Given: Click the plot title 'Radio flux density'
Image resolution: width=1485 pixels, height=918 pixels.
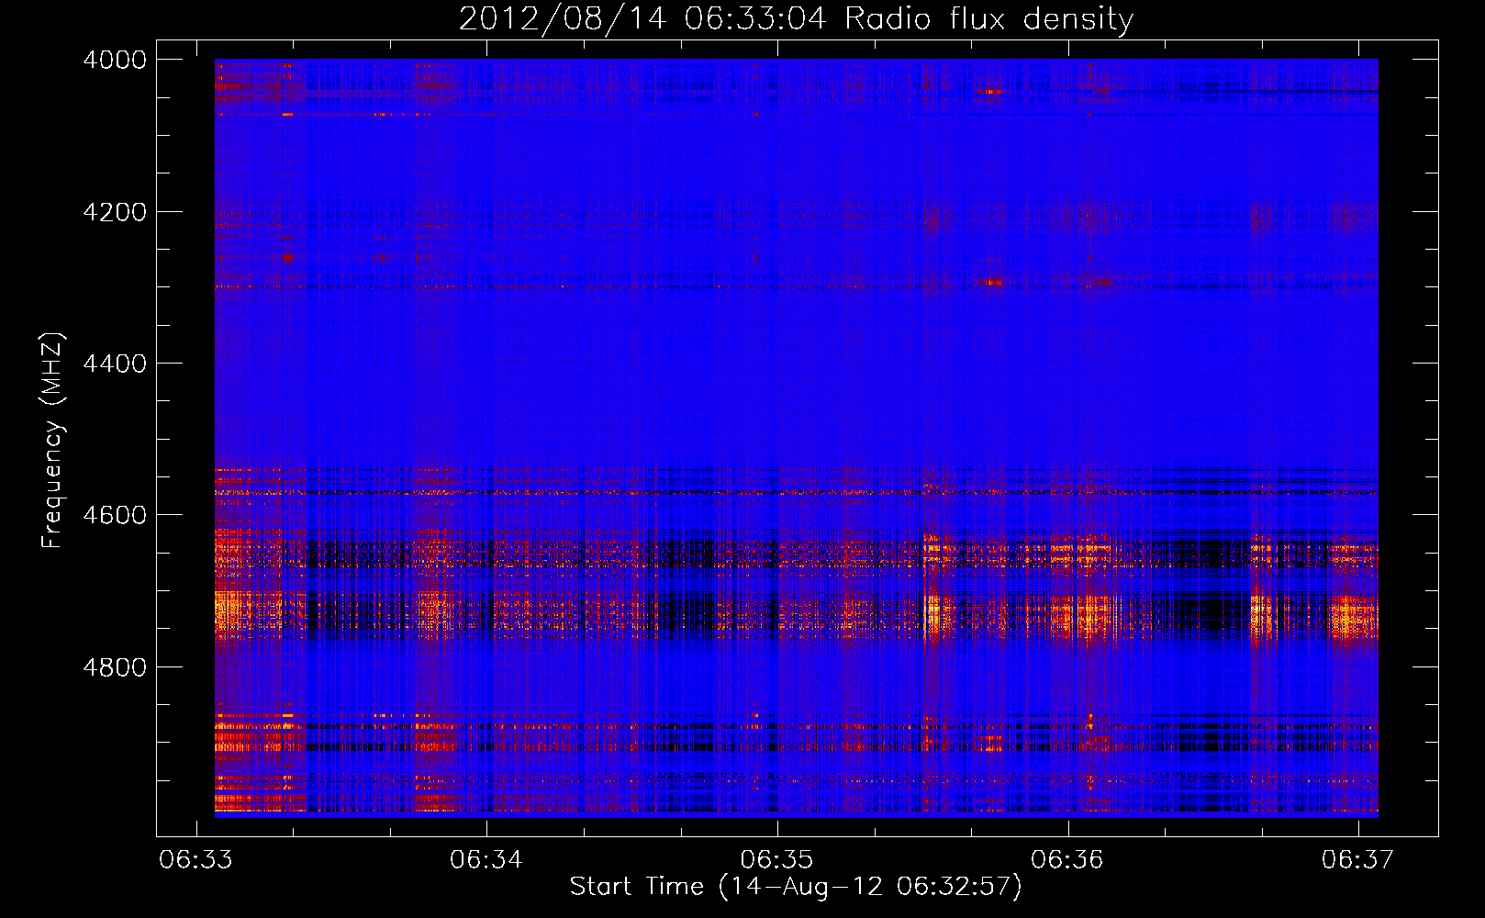Looking at the screenshot, I should coord(988,18).
